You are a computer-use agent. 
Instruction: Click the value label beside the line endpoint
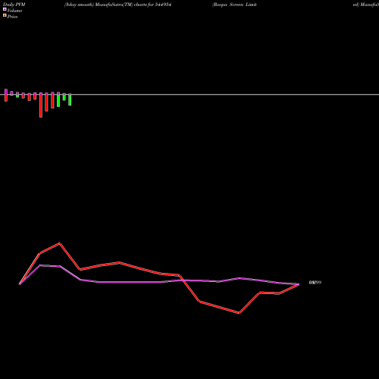(x=315, y=283)
